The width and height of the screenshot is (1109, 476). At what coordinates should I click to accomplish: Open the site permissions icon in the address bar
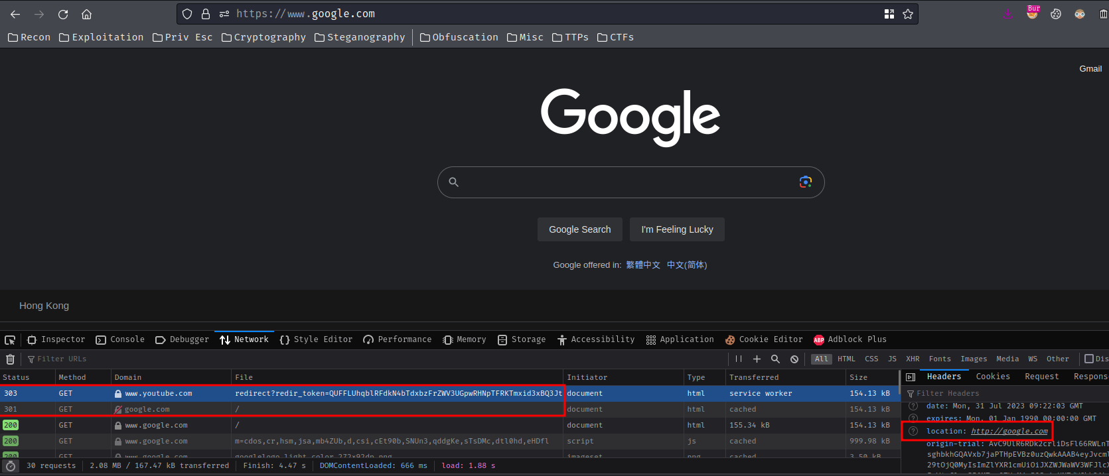(x=224, y=14)
